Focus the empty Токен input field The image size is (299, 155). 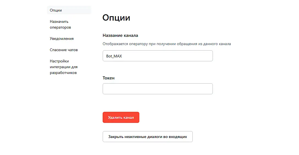157,89
